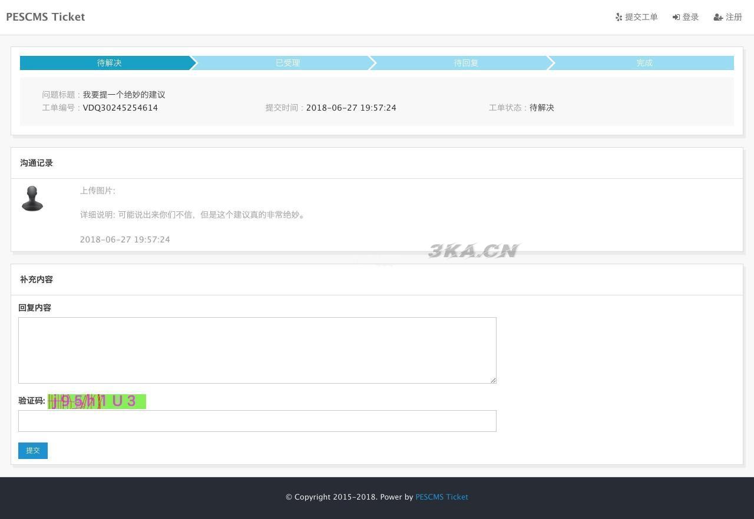Focus the 验证码 verification code input

[257, 421]
